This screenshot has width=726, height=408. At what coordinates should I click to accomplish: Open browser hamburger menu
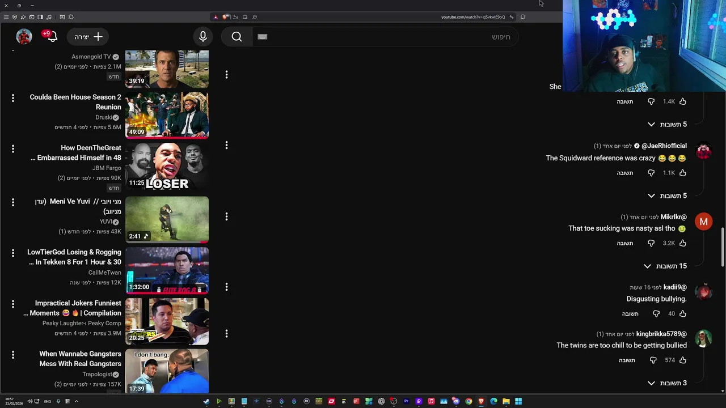[x=6, y=17]
